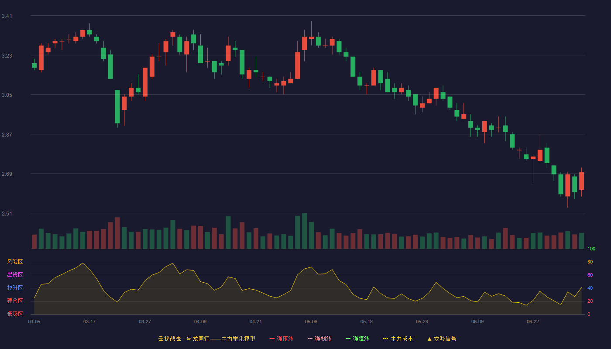Click the 05-18 date label
Screen dimensions: 611x349
tap(367, 322)
